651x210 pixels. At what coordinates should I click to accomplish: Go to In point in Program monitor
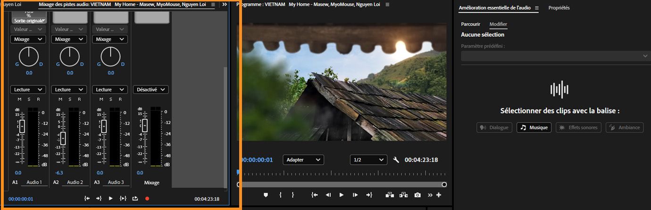pyautogui.click(x=315, y=195)
